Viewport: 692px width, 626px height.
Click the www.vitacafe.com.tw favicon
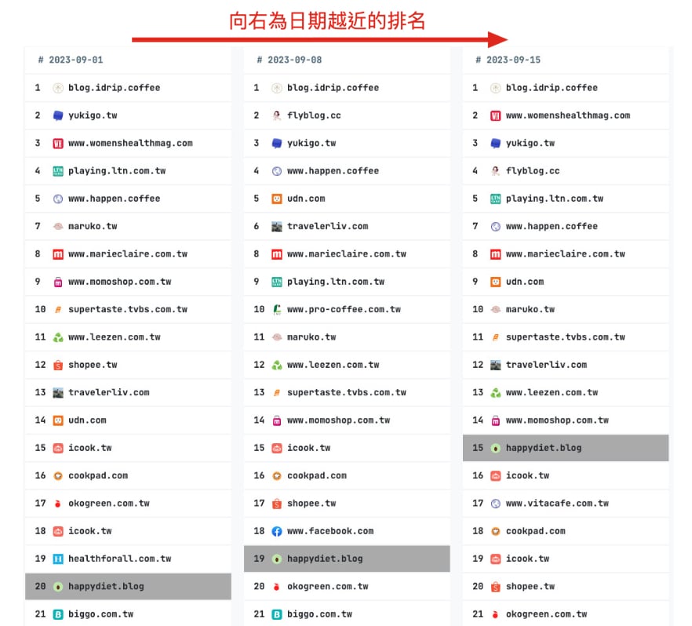tap(496, 504)
